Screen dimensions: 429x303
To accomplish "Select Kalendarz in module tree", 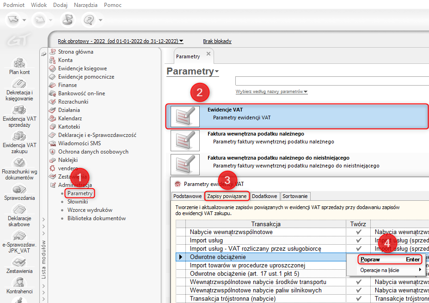I will click(x=70, y=118).
